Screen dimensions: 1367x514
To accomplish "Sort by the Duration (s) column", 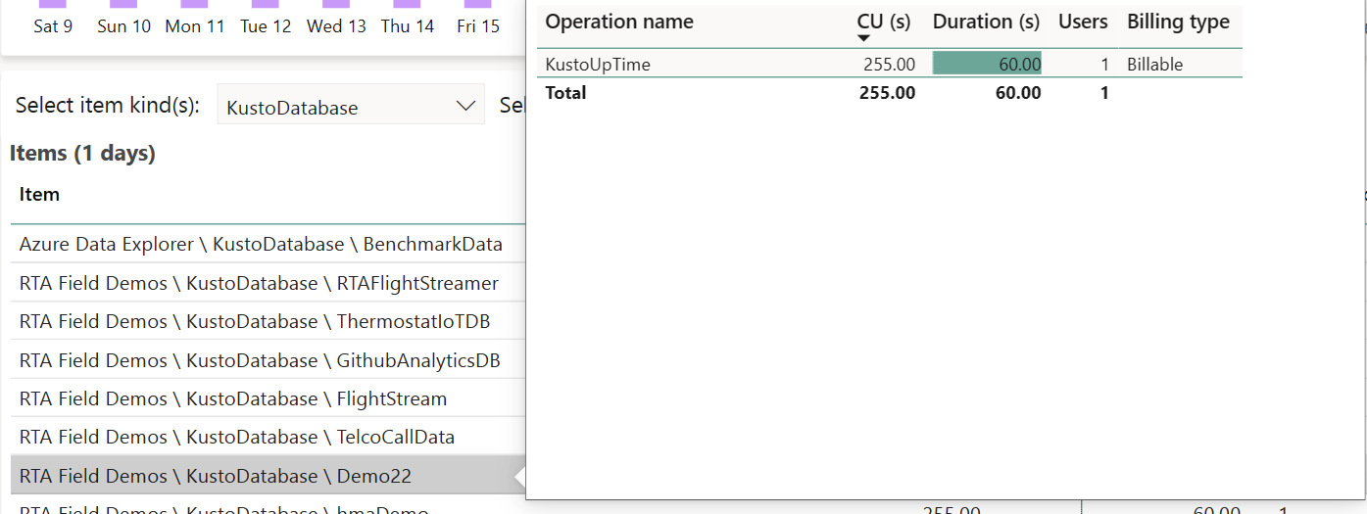I will click(986, 22).
